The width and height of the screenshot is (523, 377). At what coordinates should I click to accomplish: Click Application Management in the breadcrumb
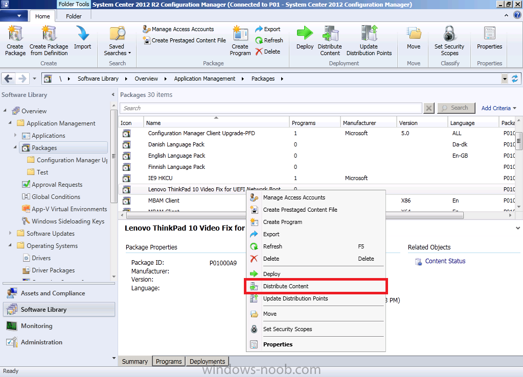[204, 79]
